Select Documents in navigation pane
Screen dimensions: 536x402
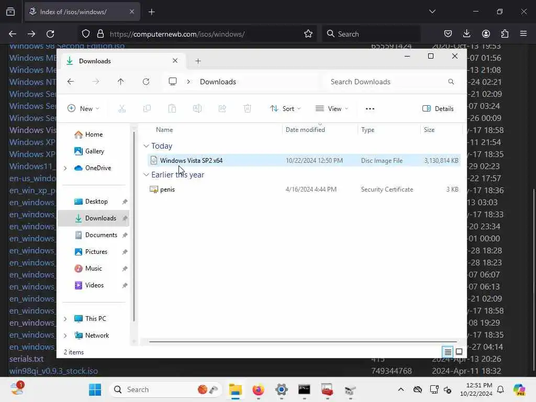[95, 235]
